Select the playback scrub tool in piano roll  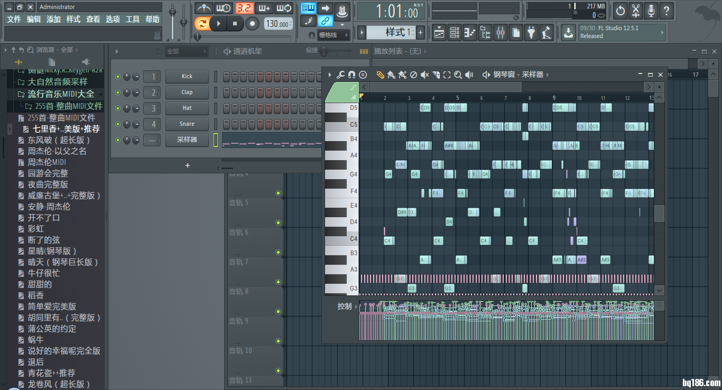click(x=469, y=75)
